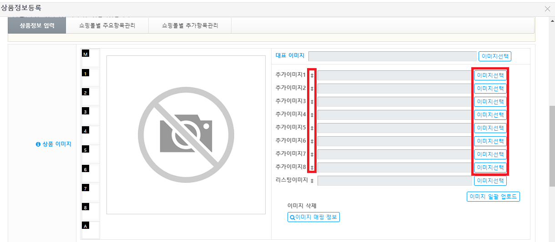Click the 추가이미지7 path field

(394, 154)
